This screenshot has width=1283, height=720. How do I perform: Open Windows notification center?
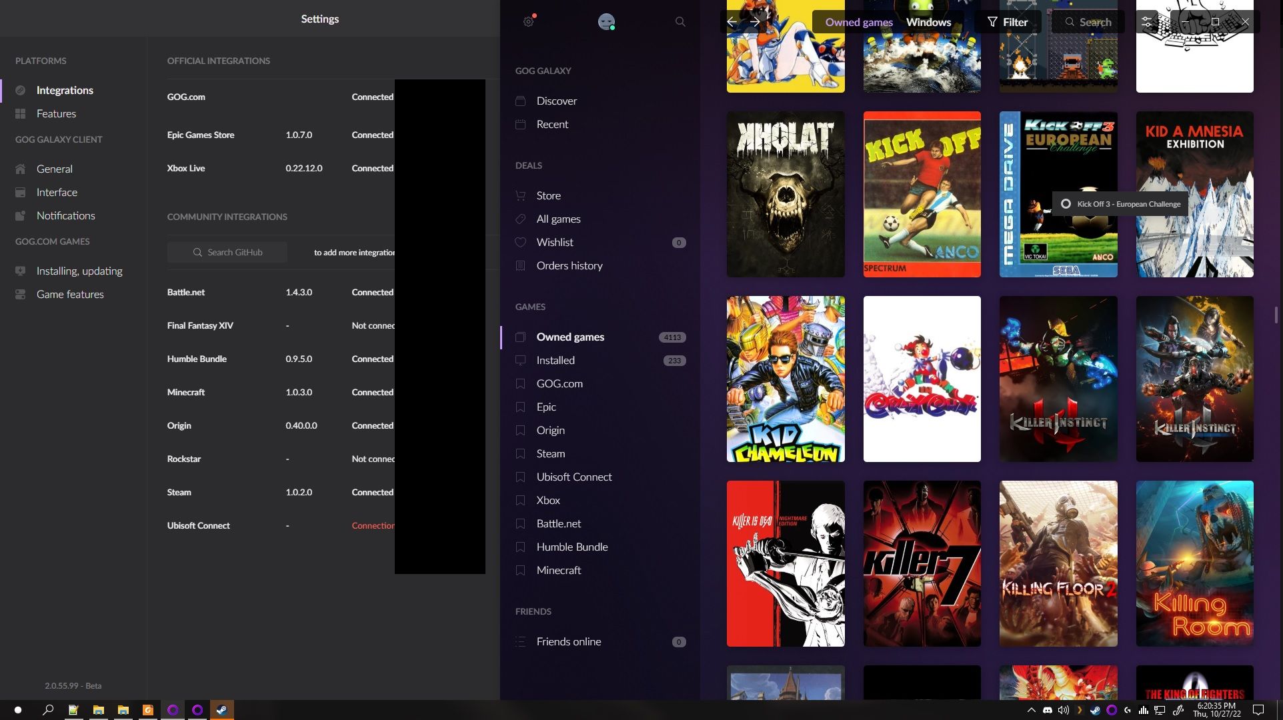[x=1258, y=710]
